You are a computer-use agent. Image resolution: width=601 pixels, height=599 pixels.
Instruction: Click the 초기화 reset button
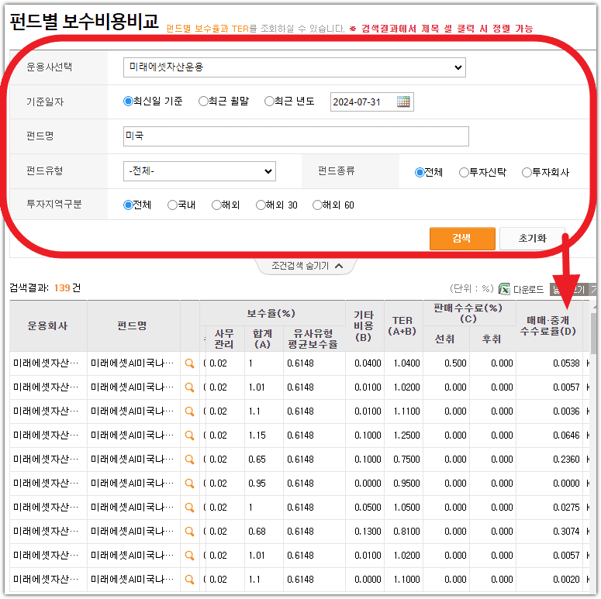(x=532, y=239)
